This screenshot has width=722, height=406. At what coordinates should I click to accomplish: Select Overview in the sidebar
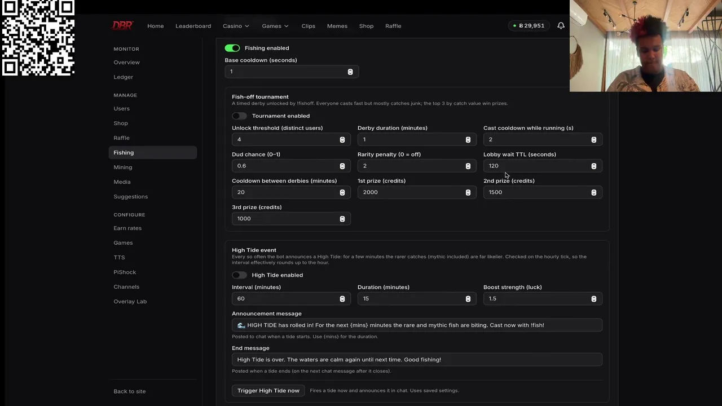click(152, 62)
